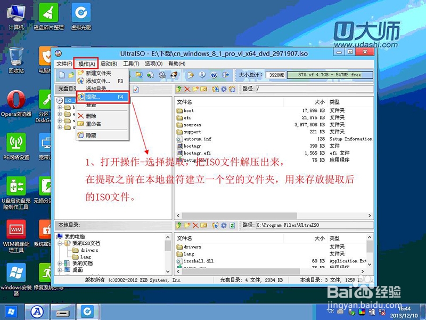Choose 添加文件... from the dropdown menu

[x=102, y=81]
